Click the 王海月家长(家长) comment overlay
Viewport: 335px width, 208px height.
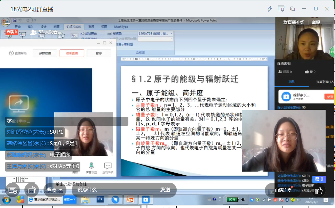(x=43, y=166)
